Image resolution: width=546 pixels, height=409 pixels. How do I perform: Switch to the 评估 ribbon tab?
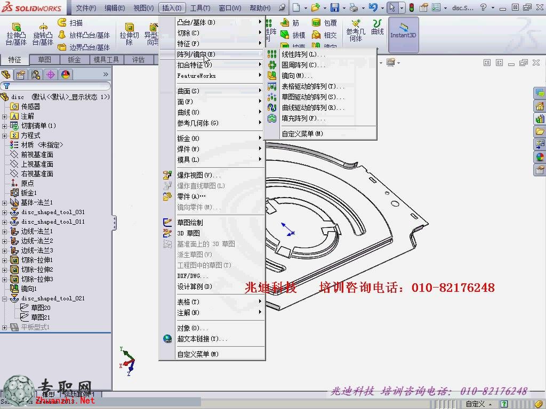[138, 60]
